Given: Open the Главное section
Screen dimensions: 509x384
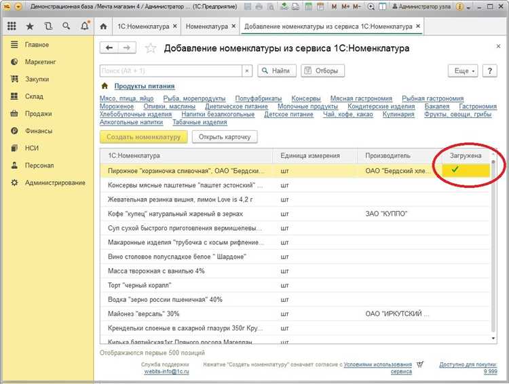Looking at the screenshot, I should [x=37, y=45].
